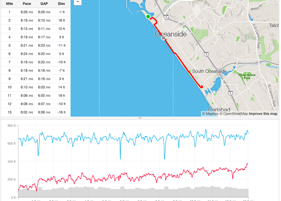Image resolution: width=281 pixels, height=201 pixels.
Task: Open the Mapbox attribution link
Action: pos(210,114)
